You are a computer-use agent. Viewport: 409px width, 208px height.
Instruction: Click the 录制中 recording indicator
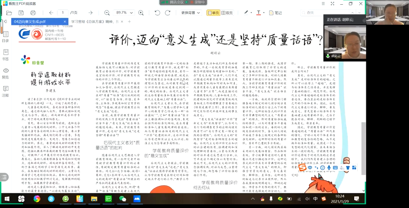pos(197,2)
